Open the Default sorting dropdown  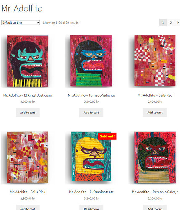21,23
